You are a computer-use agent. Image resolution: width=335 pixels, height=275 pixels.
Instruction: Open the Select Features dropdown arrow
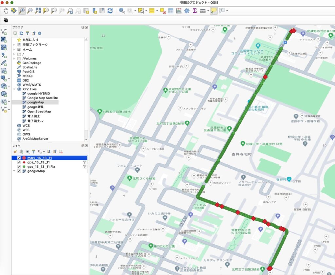click(146, 11)
